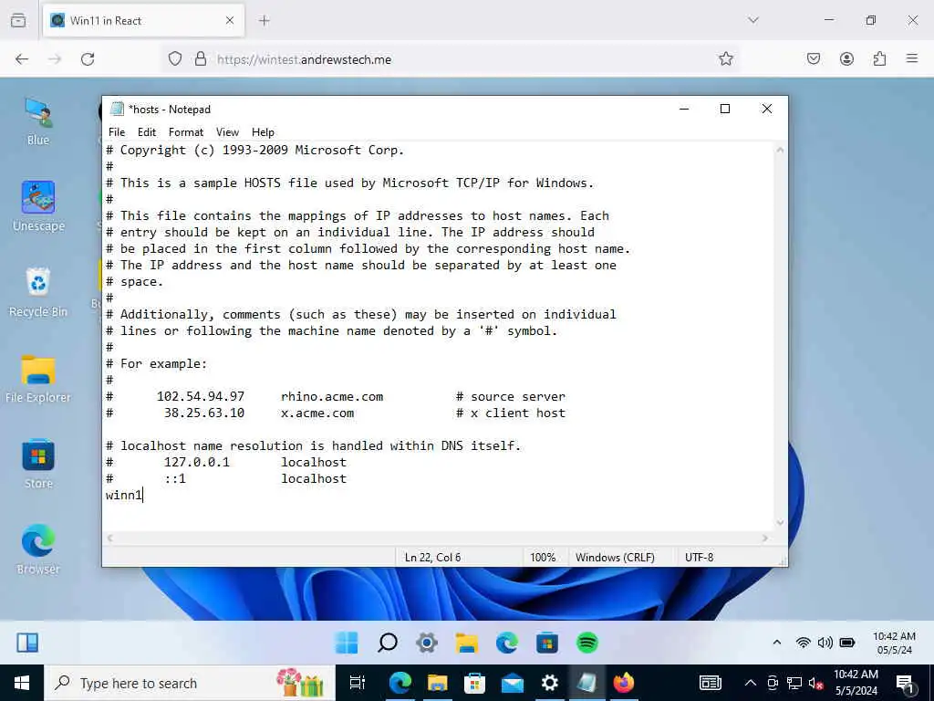
Task: Open the Help menu in Notepad
Action: [x=263, y=132]
